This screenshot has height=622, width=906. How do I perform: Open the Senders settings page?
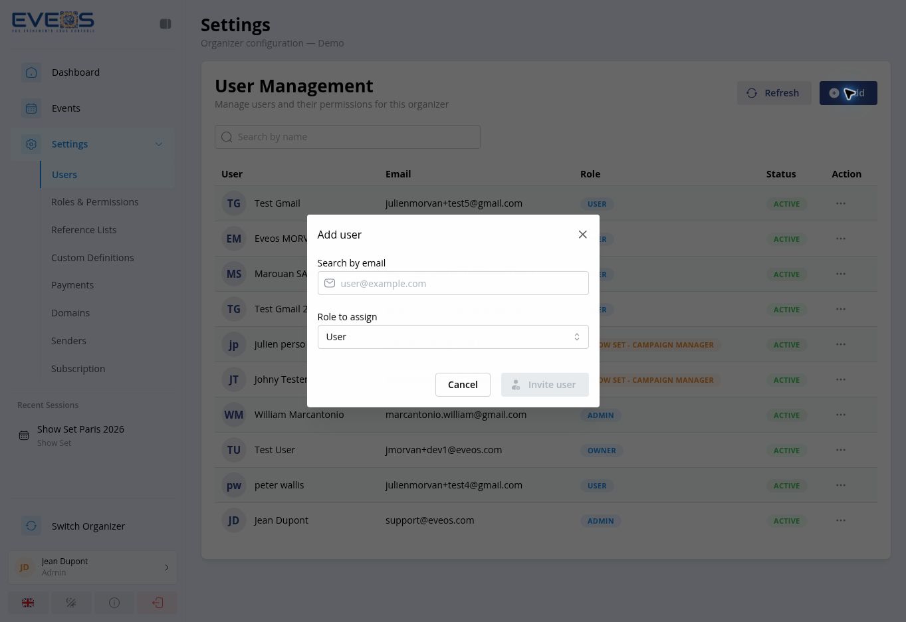pos(68,341)
